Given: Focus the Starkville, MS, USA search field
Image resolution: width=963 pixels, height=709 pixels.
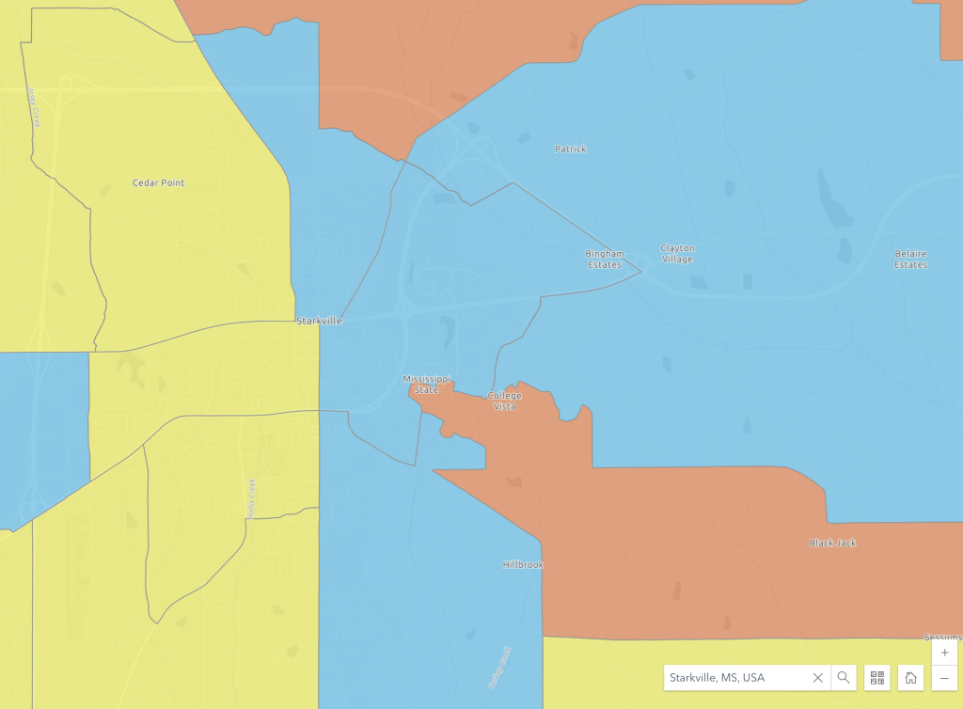Looking at the screenshot, I should (x=734, y=677).
